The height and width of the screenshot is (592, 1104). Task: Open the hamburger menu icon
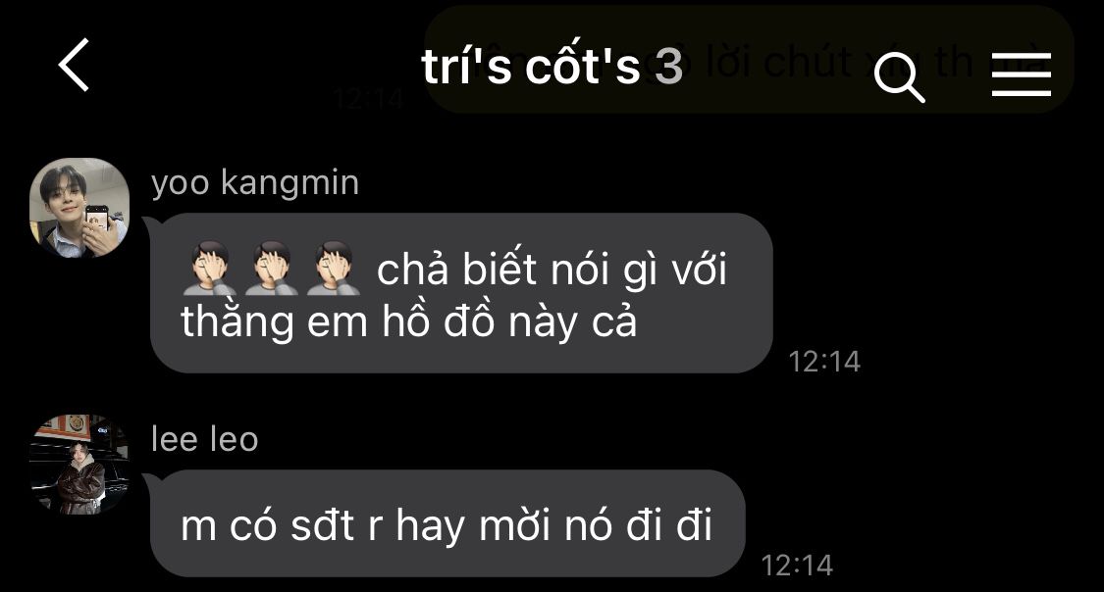click(x=1021, y=74)
